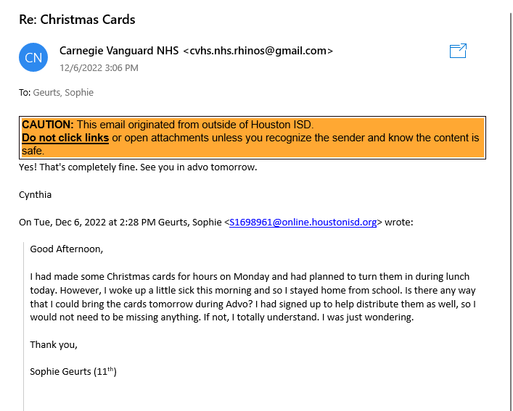Click the "To:" label
Viewport: 513px width, 411px height.
pyautogui.click(x=25, y=93)
